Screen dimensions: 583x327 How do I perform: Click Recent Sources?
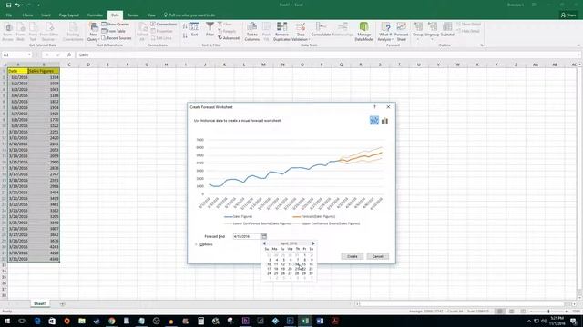point(117,38)
